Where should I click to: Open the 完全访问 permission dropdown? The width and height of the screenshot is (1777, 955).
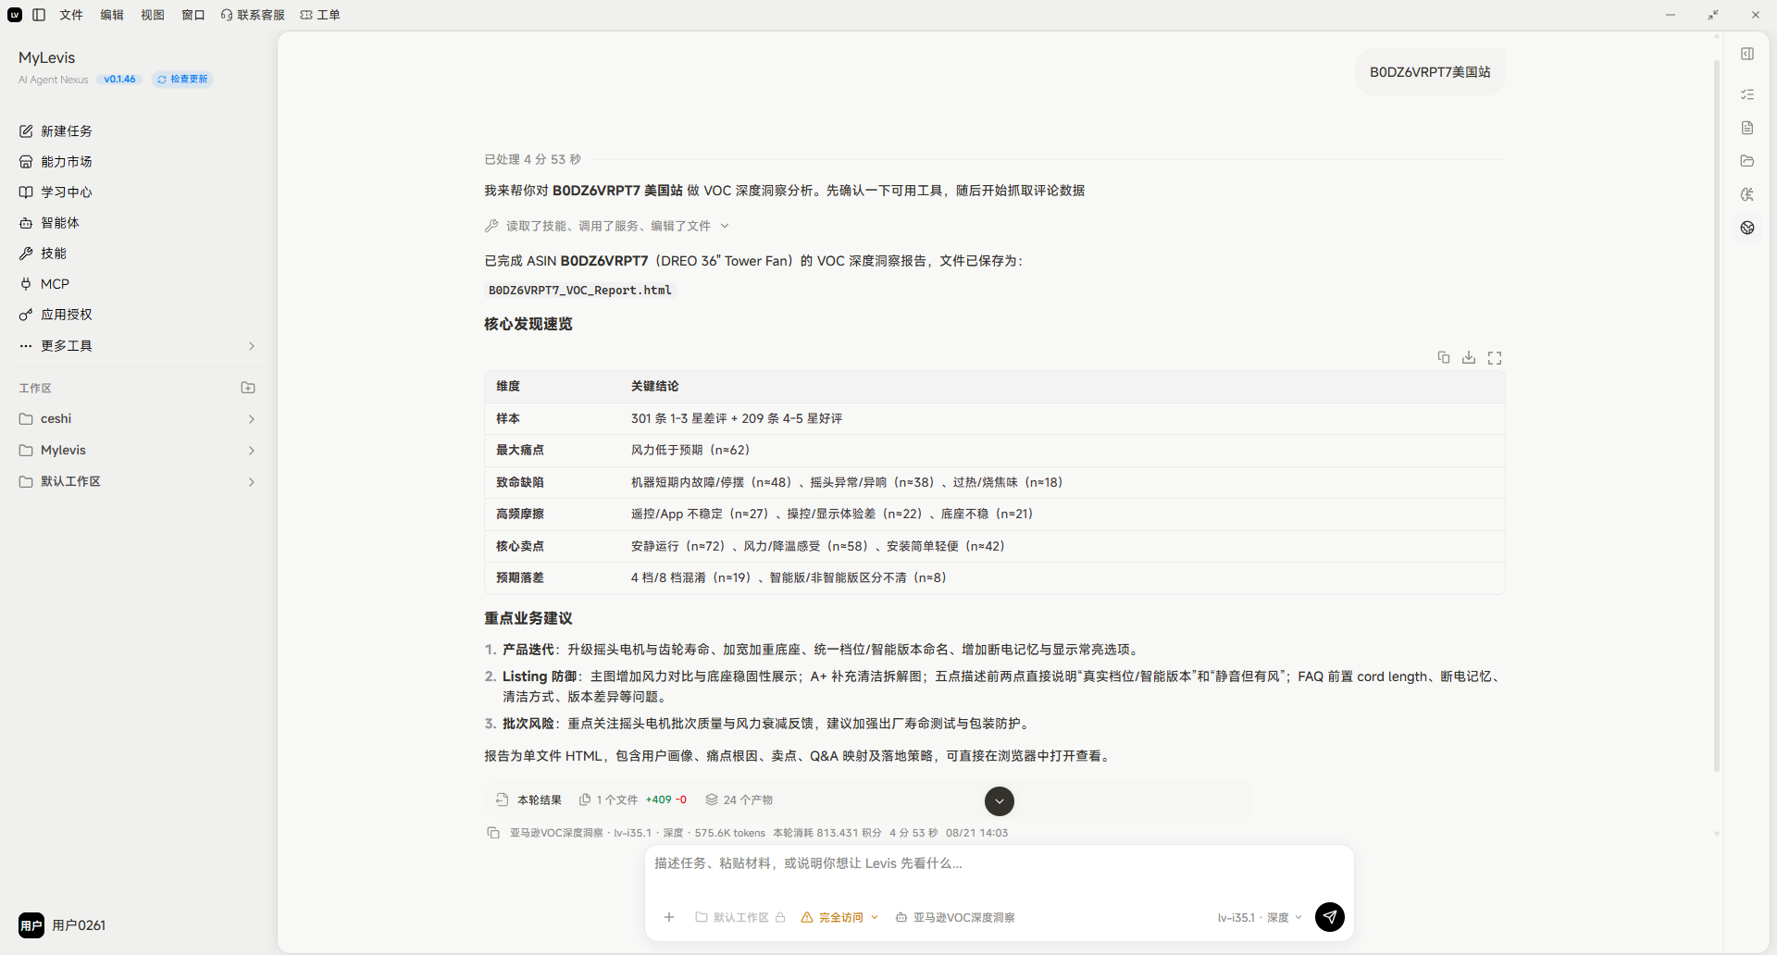[840, 917]
